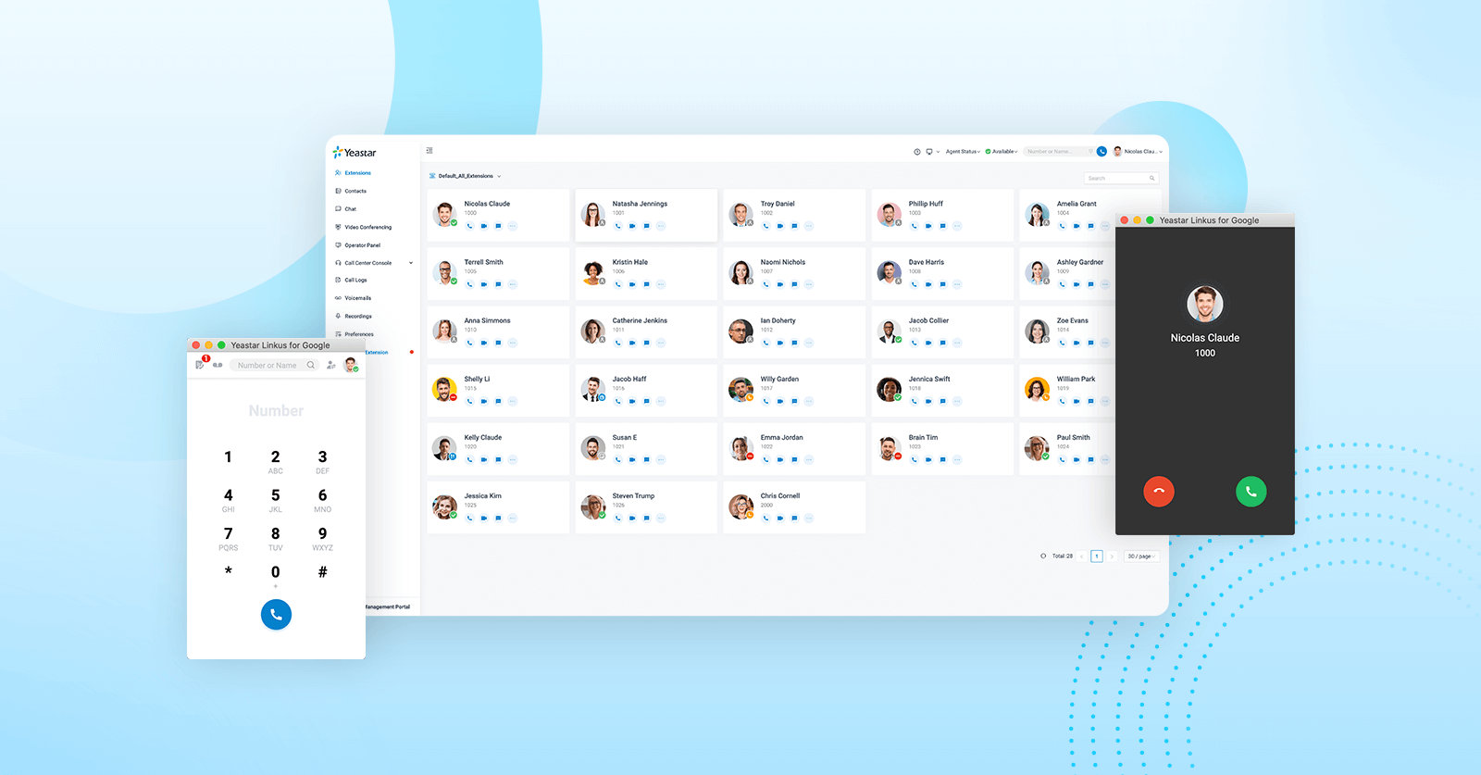
Task: Call Steven Trump via the phone icon
Action: click(x=618, y=518)
